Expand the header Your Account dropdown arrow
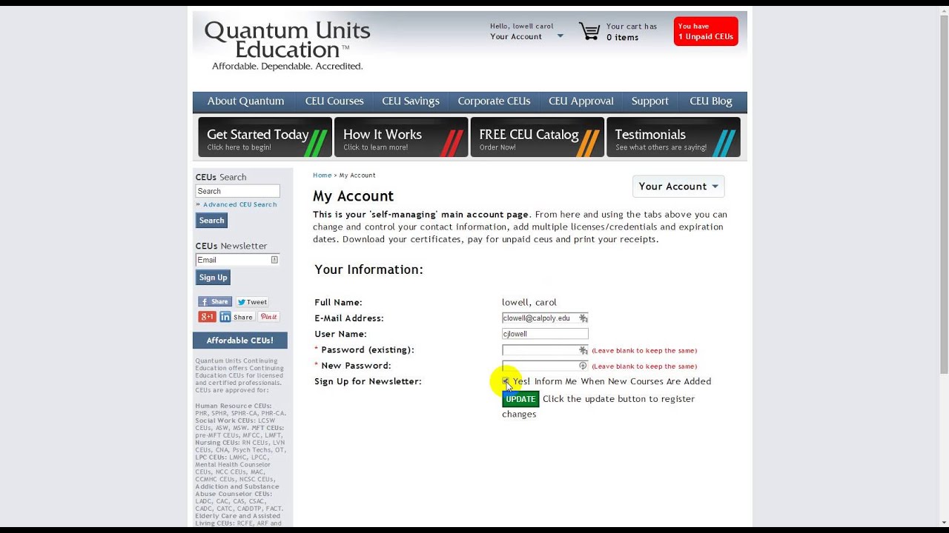Image resolution: width=949 pixels, height=533 pixels. click(560, 36)
